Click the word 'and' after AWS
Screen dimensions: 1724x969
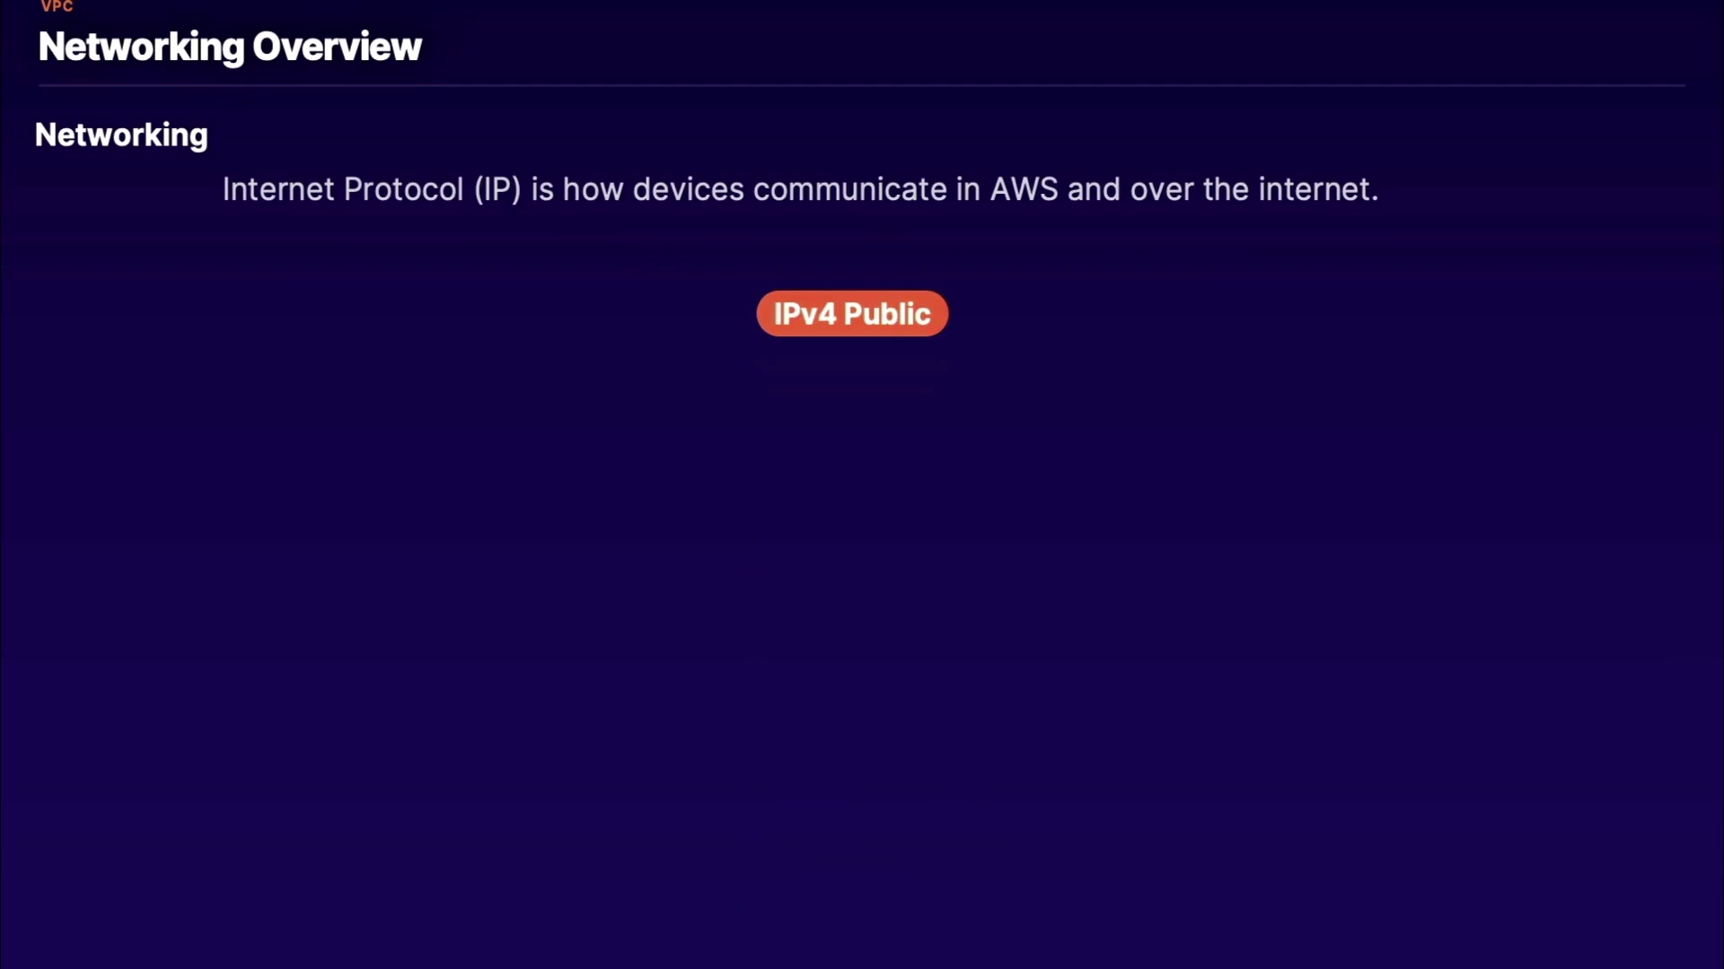coord(1093,189)
